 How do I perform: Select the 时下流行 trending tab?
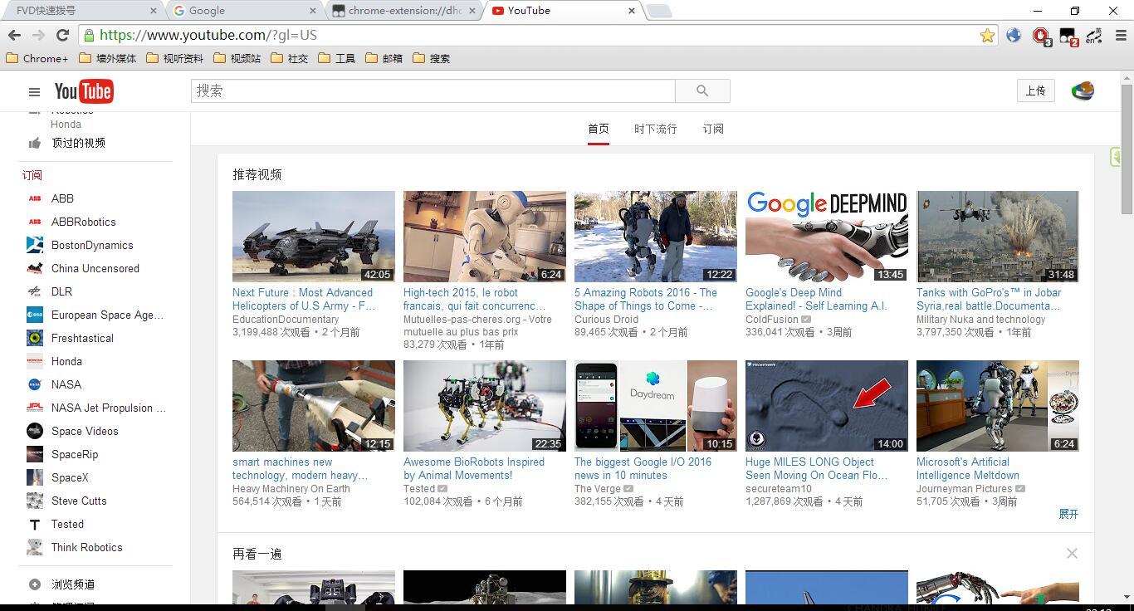(656, 129)
